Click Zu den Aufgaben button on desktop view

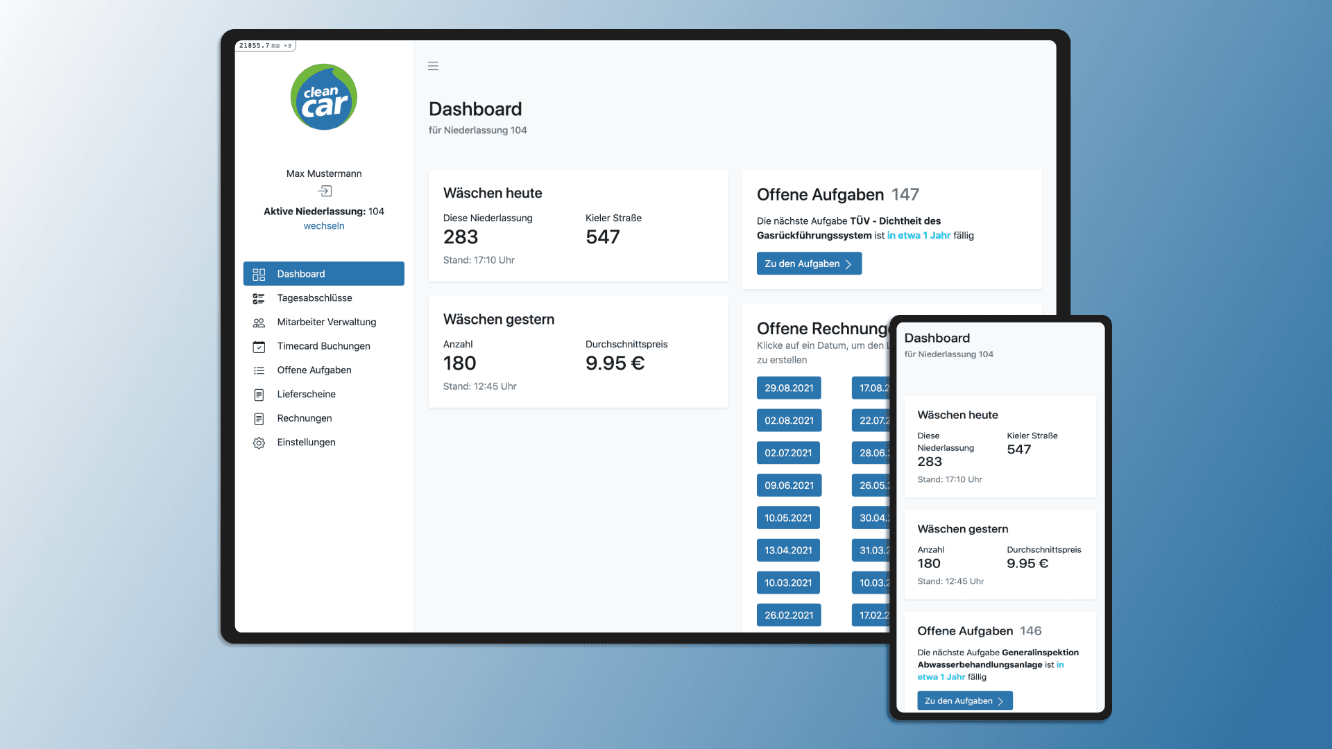[x=809, y=264]
